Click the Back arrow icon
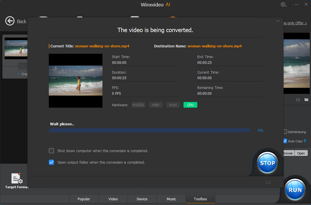311x205 pixels. tap(10, 21)
